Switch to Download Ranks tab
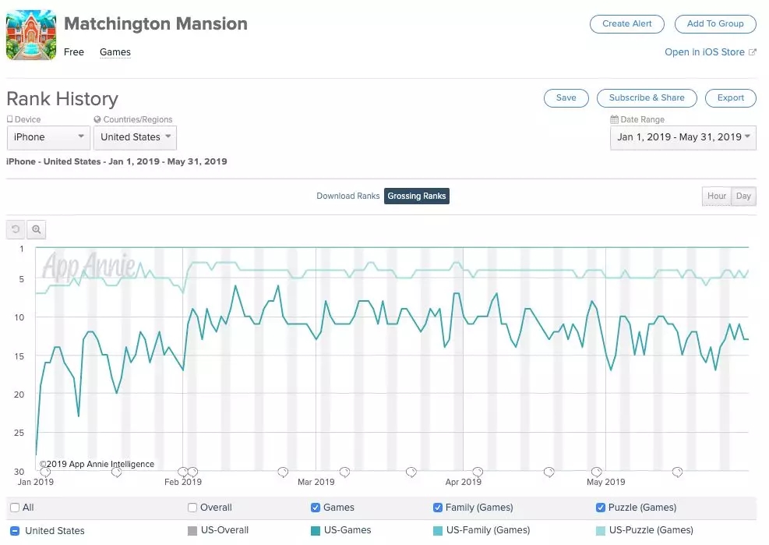This screenshot has width=769, height=545. point(347,196)
